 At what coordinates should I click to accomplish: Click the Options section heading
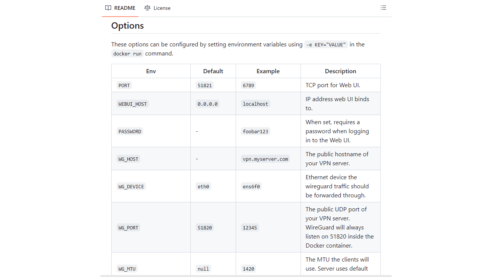[127, 26]
